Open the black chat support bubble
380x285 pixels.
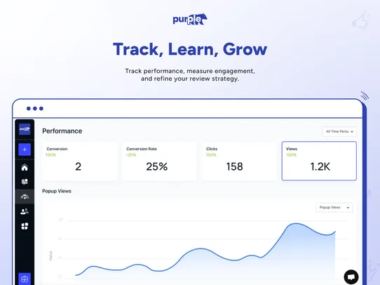coord(351,277)
